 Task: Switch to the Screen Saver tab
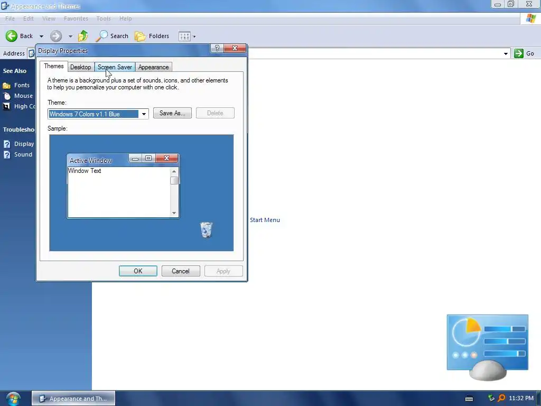pos(115,67)
